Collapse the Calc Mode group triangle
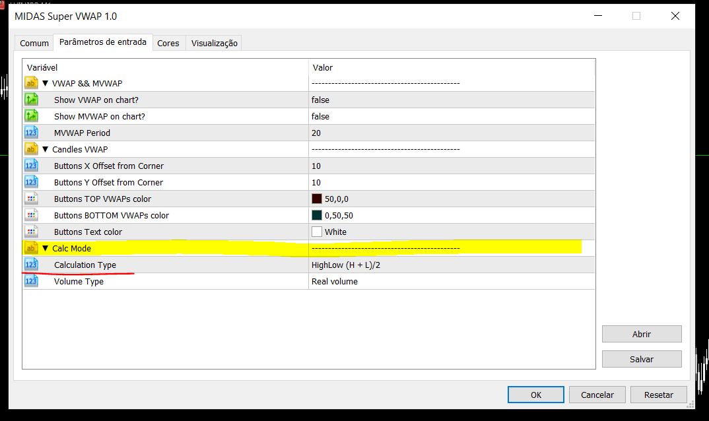 (45, 248)
